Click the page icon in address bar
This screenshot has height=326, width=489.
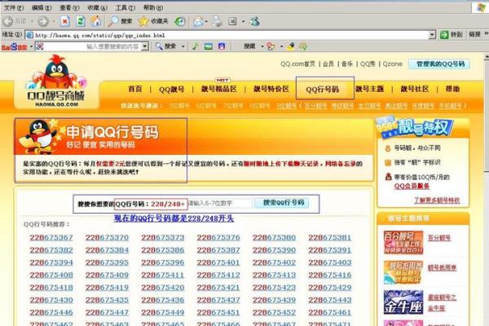(x=30, y=35)
